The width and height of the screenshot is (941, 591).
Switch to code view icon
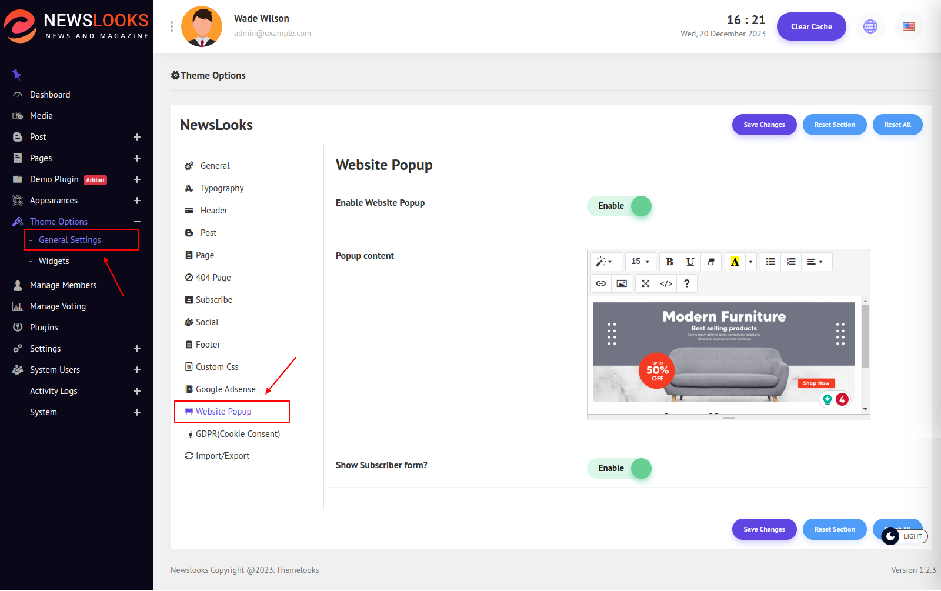point(666,283)
